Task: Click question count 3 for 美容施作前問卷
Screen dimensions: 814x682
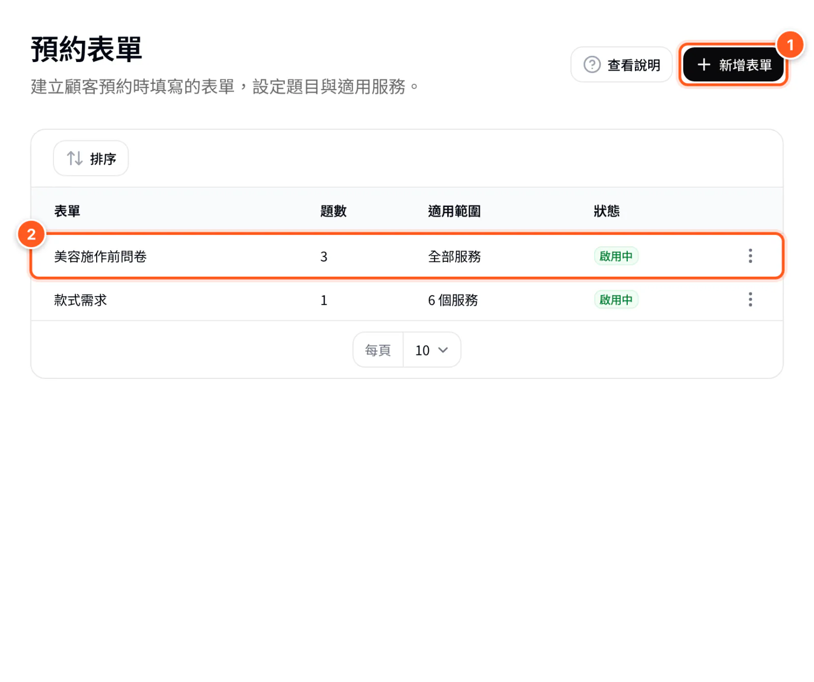Action: click(x=324, y=257)
